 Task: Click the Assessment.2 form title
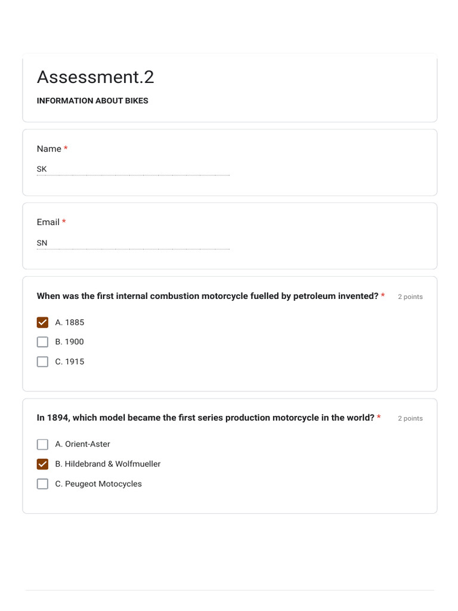click(x=95, y=77)
